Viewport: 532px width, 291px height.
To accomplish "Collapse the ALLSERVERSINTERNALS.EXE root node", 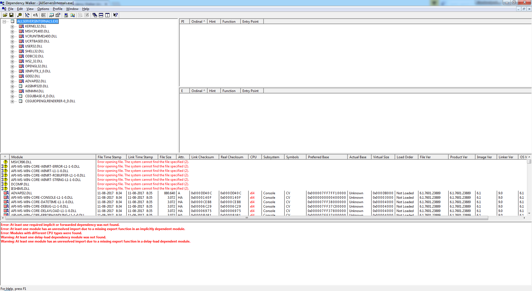I will tap(4, 22).
